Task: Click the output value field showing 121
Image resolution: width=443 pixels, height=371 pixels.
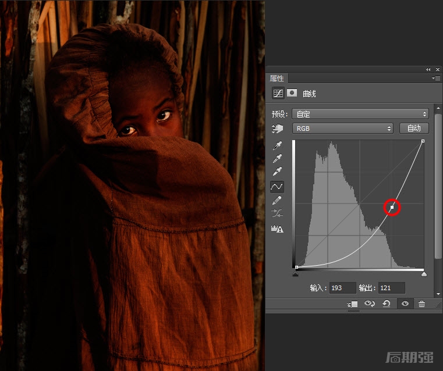Action: tap(391, 288)
